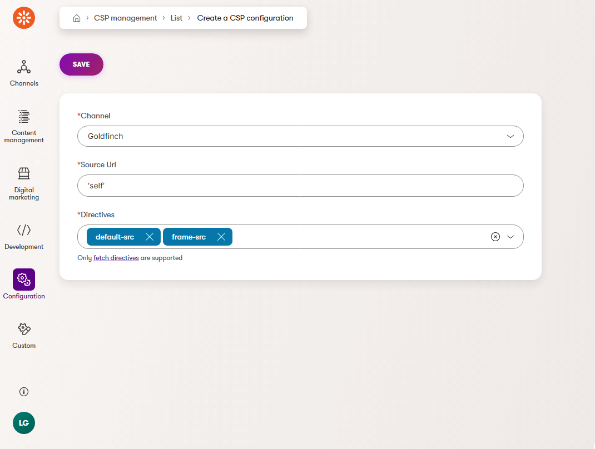Viewport: 595px width, 449px height.
Task: Clear all selected directives
Action: tap(495, 237)
